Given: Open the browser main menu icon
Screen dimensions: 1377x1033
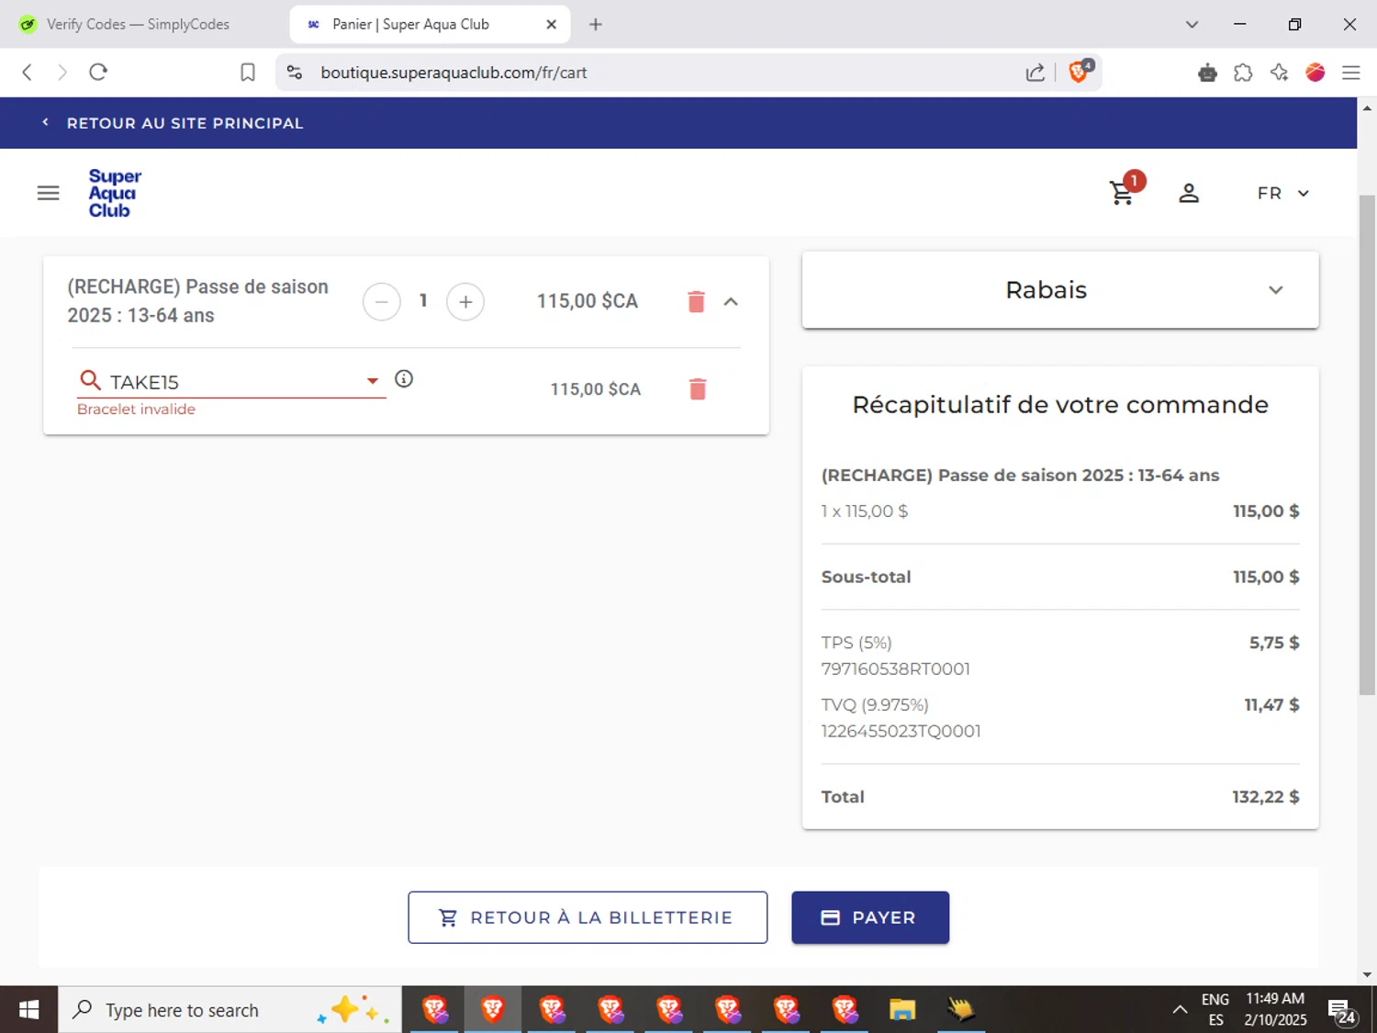Looking at the screenshot, I should pos(1351,73).
